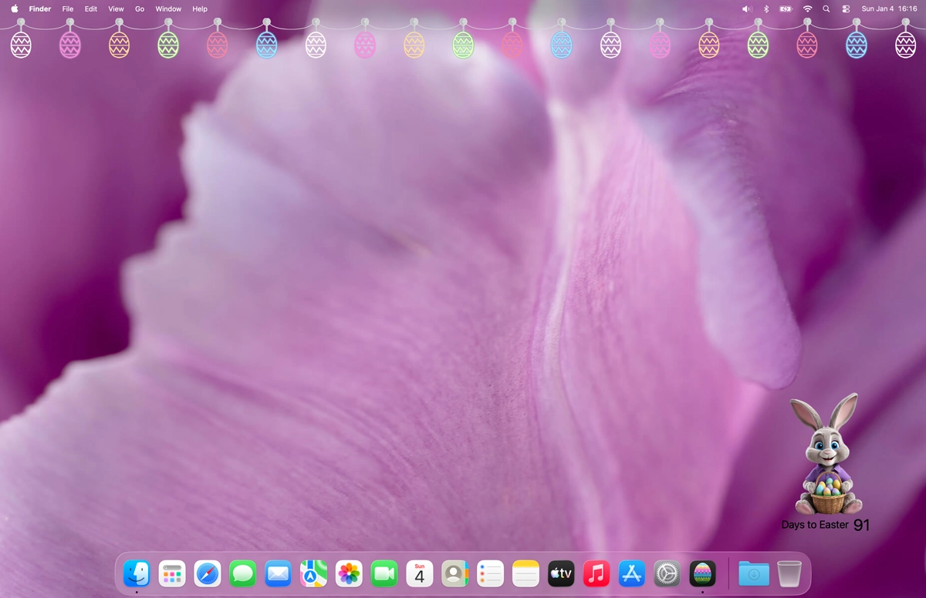Open Calendar showing Sunday the 4th
Image resolution: width=926 pixels, height=598 pixels.
pos(419,573)
